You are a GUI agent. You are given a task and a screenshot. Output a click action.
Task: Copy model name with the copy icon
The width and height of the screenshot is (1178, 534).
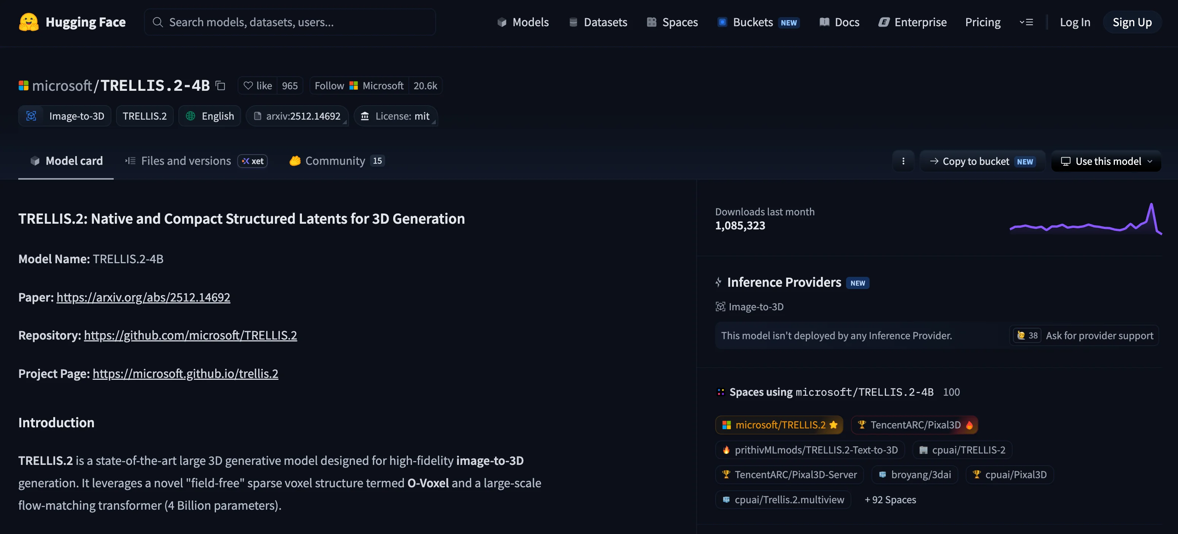pyautogui.click(x=221, y=85)
